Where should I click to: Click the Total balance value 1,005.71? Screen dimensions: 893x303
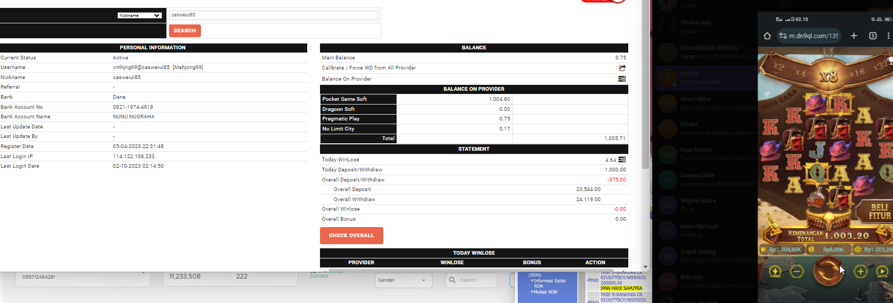click(615, 138)
